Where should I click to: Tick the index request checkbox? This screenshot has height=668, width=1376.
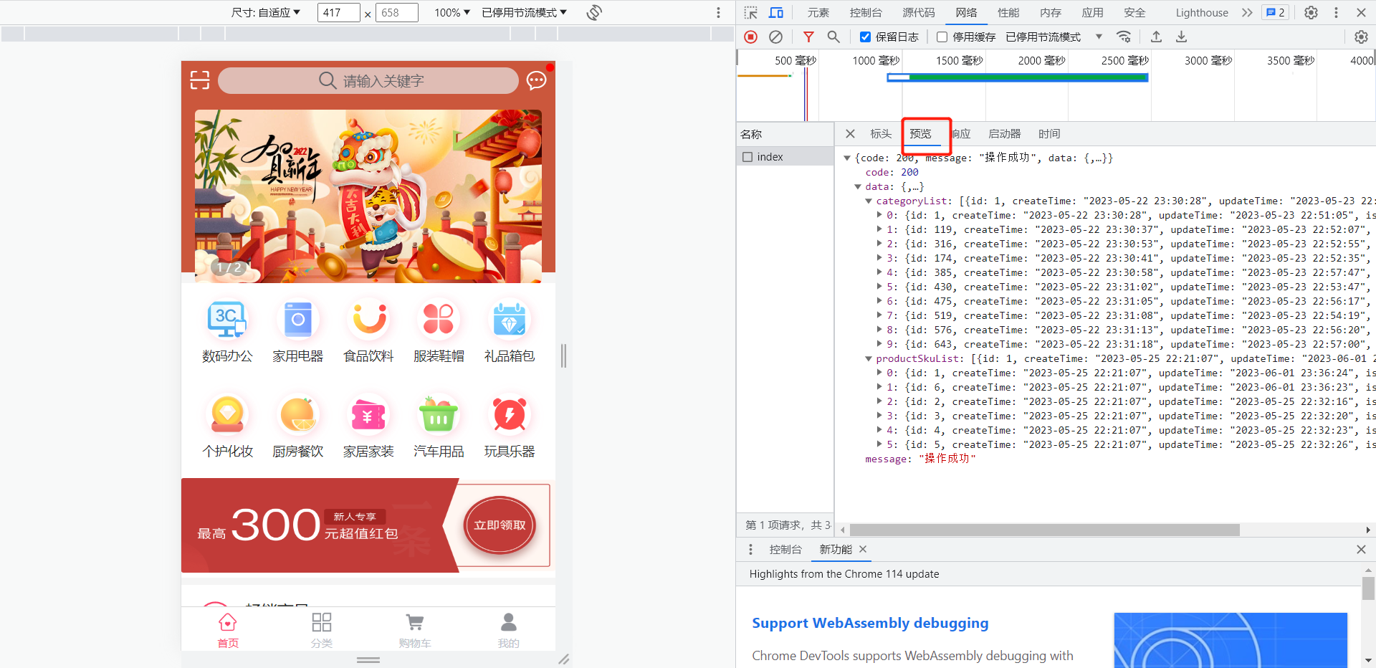747,157
